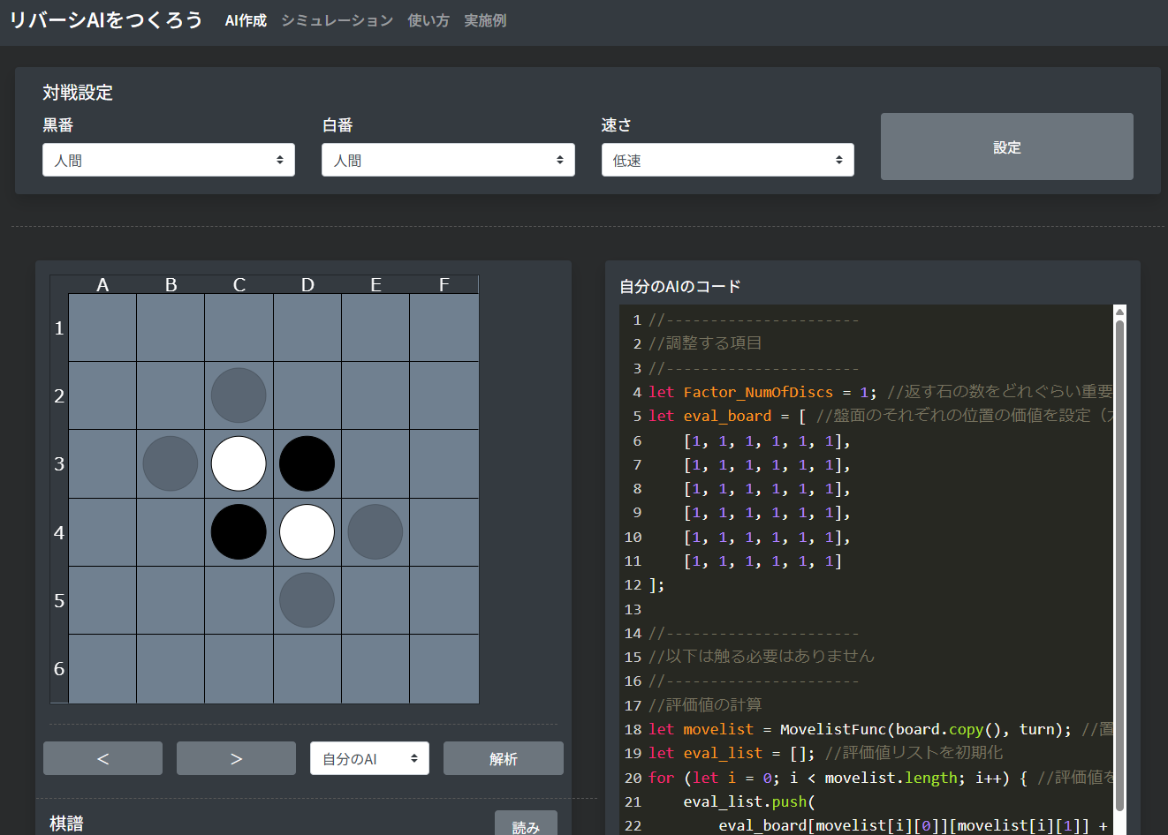Click the リバーシAIをつくろう site title
Screen dimensions: 1168x835
coord(106,19)
